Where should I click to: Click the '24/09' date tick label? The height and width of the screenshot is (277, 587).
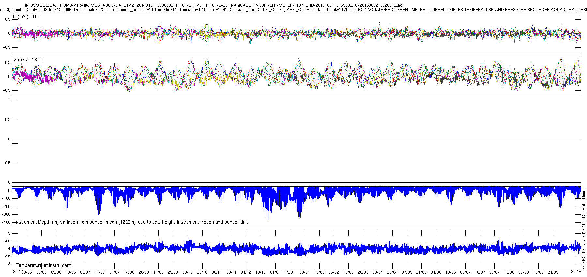(x=553, y=272)
